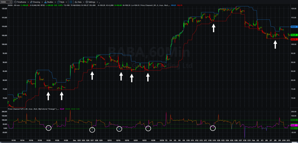Screen dimensions: 298x143
Task: Open the Drawing menu
Action: coord(36,2)
